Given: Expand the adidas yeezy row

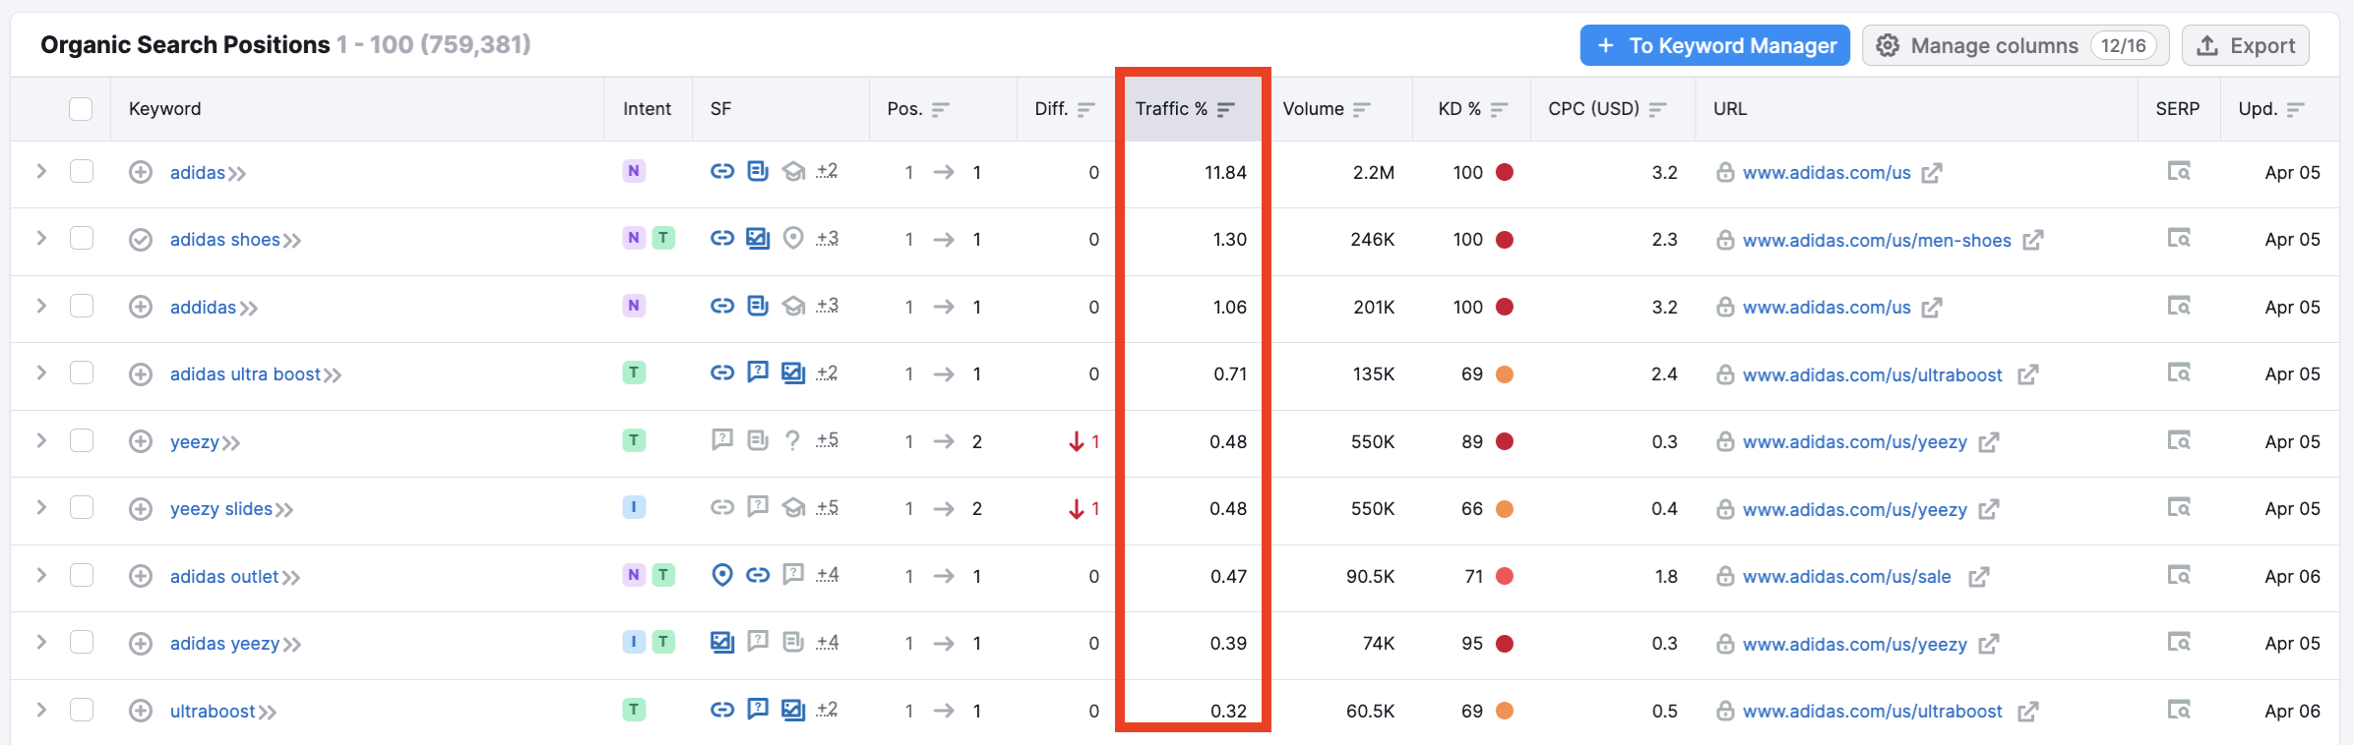Looking at the screenshot, I should [41, 642].
